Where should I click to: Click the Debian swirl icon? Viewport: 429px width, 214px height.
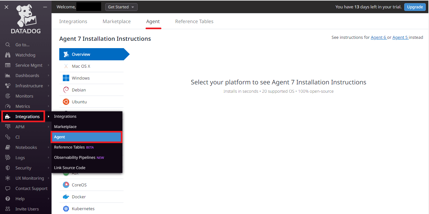click(x=66, y=90)
